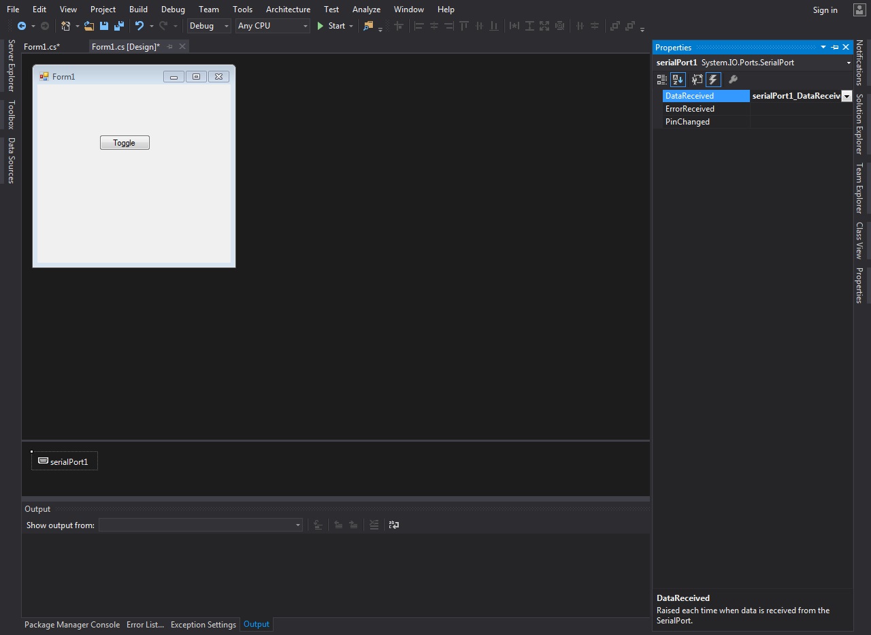Click the Navigate Backward arrow icon
This screenshot has height=635, width=871.
pos(22,26)
